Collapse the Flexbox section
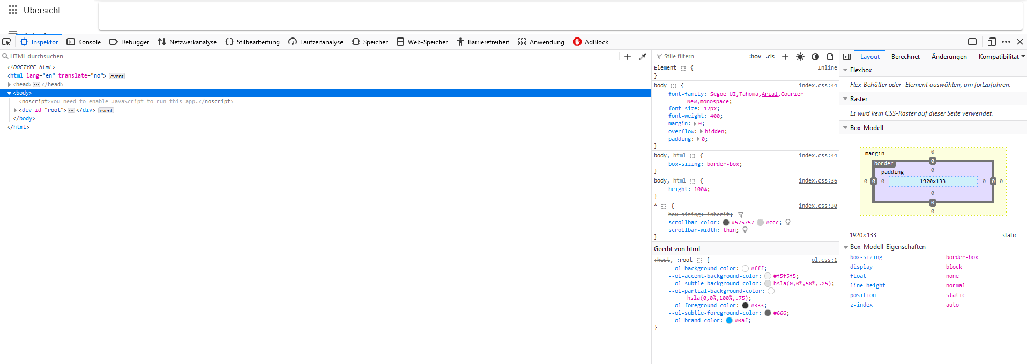Viewport: 1027px width, 364px height. [x=845, y=70]
